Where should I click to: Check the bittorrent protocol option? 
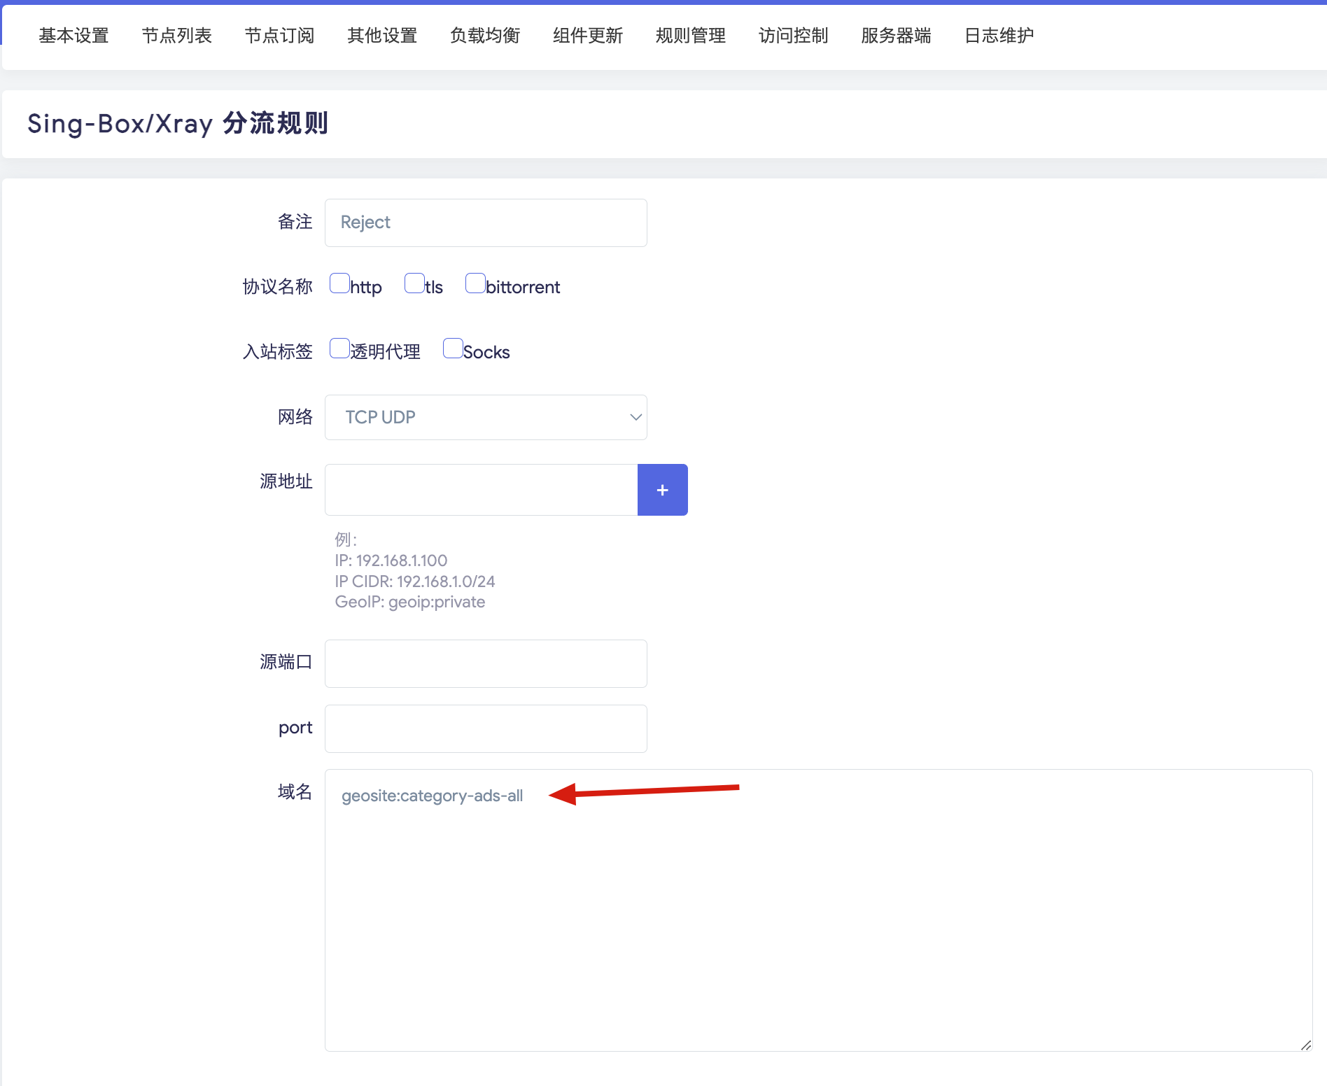475,283
